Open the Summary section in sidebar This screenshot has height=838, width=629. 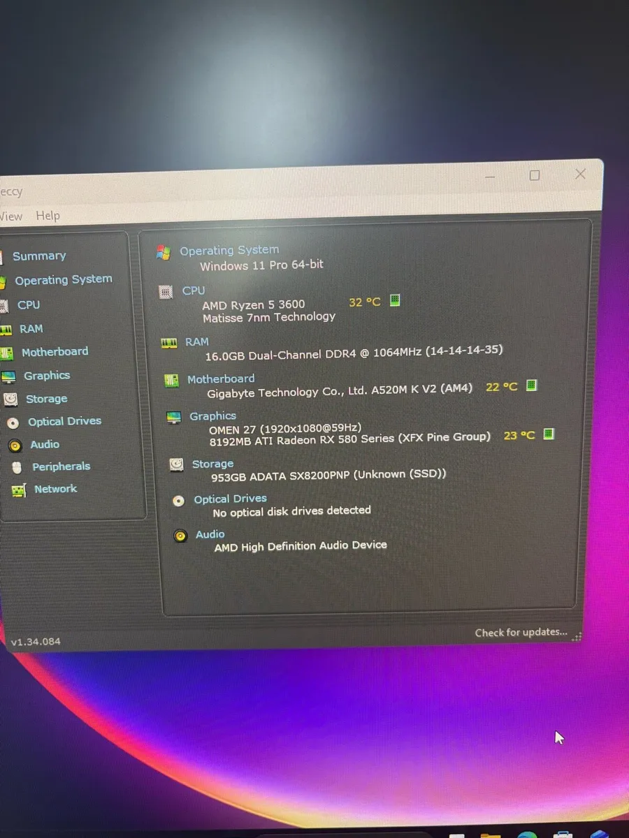click(39, 256)
